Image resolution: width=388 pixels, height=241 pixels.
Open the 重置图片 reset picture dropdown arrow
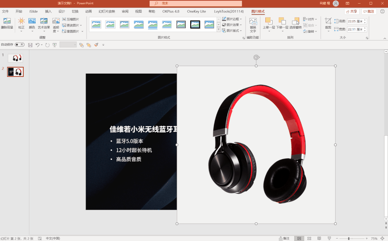tap(82, 31)
